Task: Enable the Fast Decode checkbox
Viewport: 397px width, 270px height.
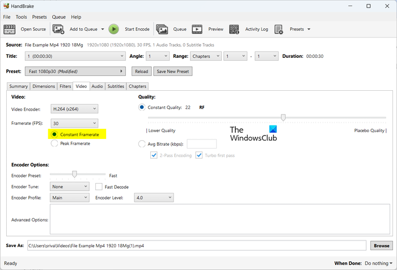Action: 99,187
